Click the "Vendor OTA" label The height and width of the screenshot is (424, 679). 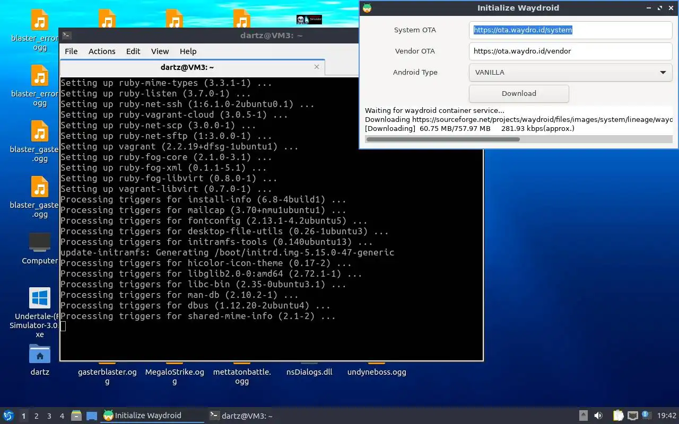tap(415, 51)
